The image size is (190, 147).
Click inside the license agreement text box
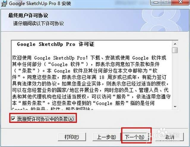[x=92, y=75]
